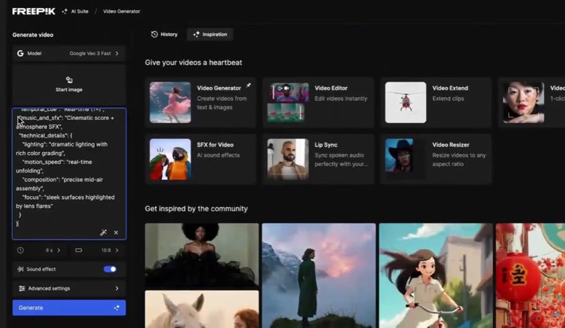Click the Advanced settings sliders icon
Image resolution: width=565 pixels, height=328 pixels.
(22, 288)
